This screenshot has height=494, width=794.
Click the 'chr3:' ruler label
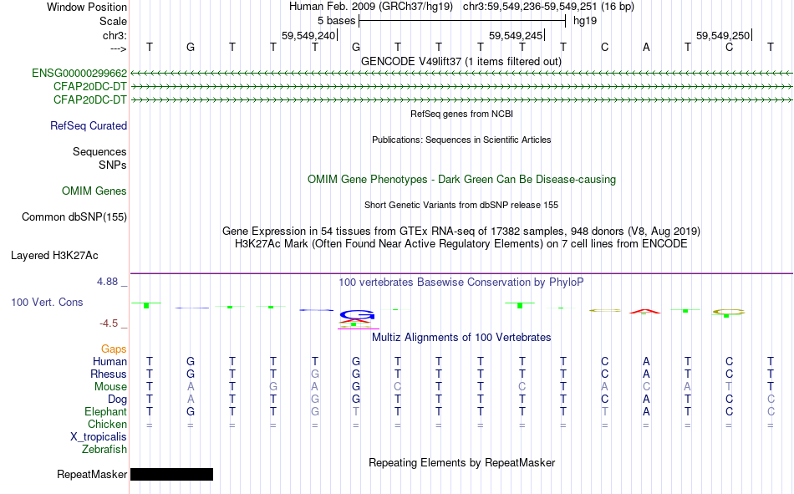[115, 35]
